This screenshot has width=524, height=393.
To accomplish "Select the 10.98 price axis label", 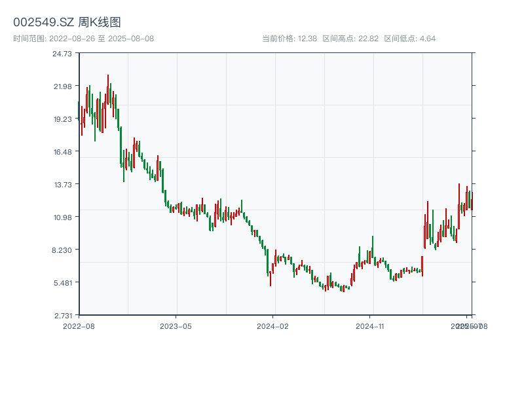I will (62, 217).
